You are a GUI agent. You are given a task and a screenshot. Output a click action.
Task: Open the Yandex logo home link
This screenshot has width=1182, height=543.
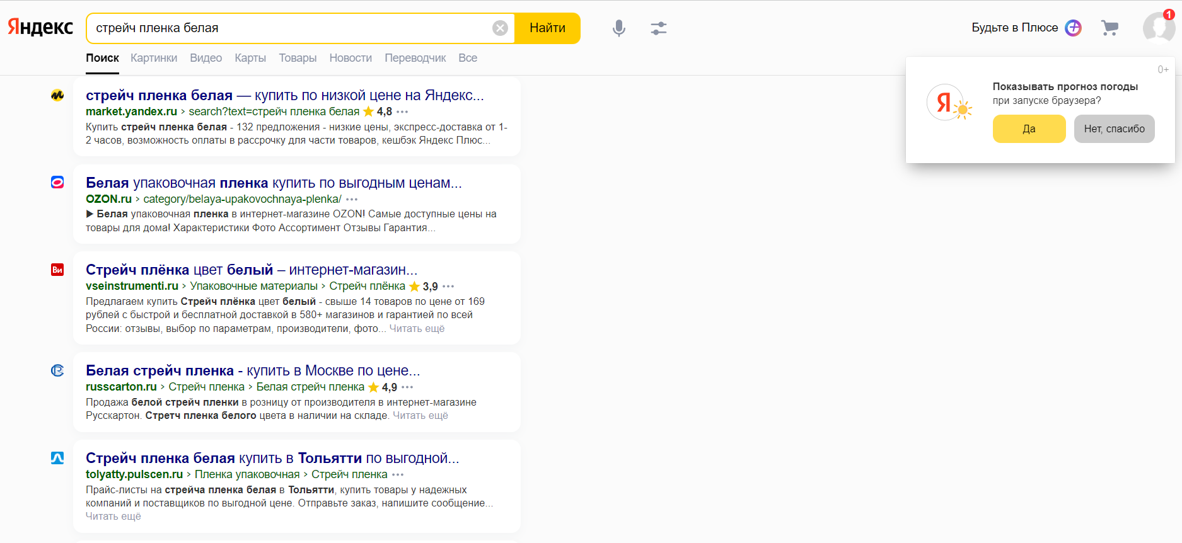[x=40, y=28]
